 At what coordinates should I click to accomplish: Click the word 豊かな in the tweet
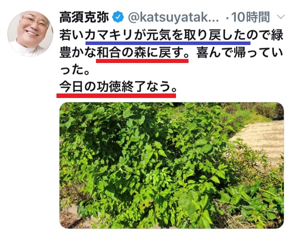[x=77, y=52]
